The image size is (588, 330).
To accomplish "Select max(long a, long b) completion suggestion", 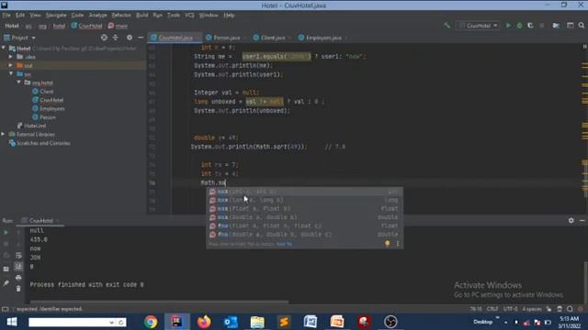I will click(x=304, y=200).
